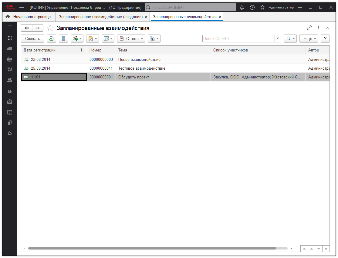Click the horizontal scrollbar under the list

click(152, 248)
